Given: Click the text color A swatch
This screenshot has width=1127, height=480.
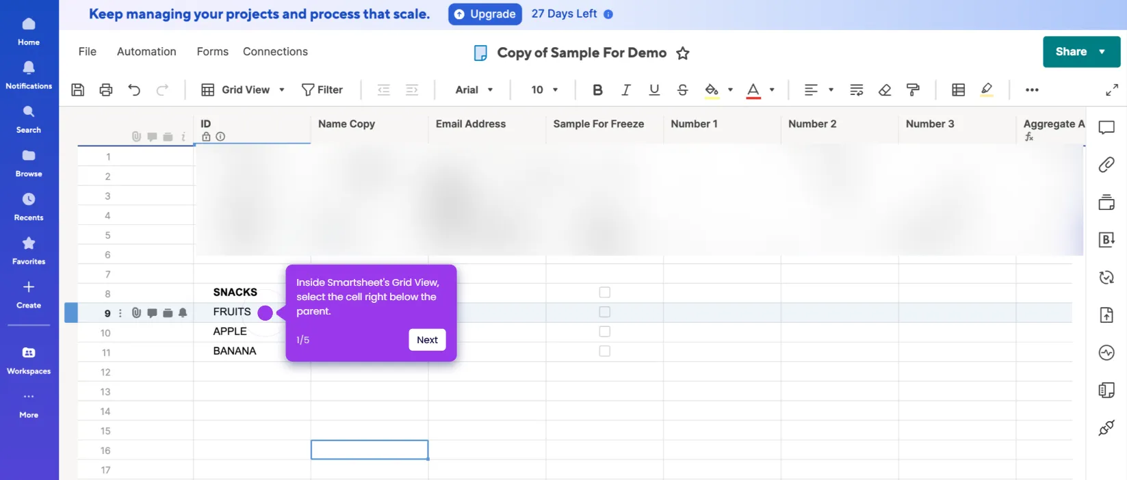Looking at the screenshot, I should (753, 90).
